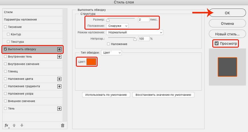248x132 pixels.
Task: Select the Выполнить обводку row
Action: [33, 49]
